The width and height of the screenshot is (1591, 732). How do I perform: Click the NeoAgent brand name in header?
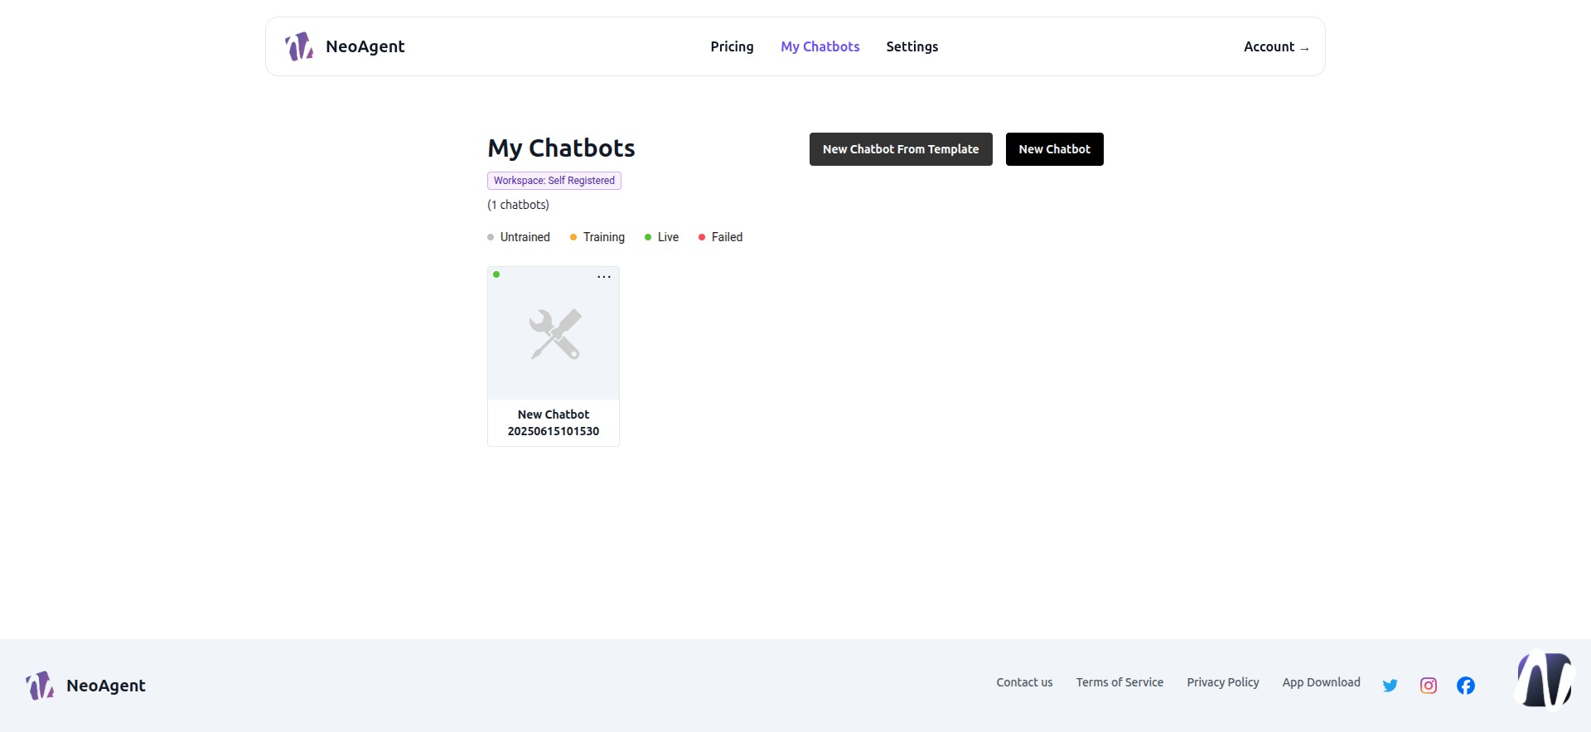point(365,46)
